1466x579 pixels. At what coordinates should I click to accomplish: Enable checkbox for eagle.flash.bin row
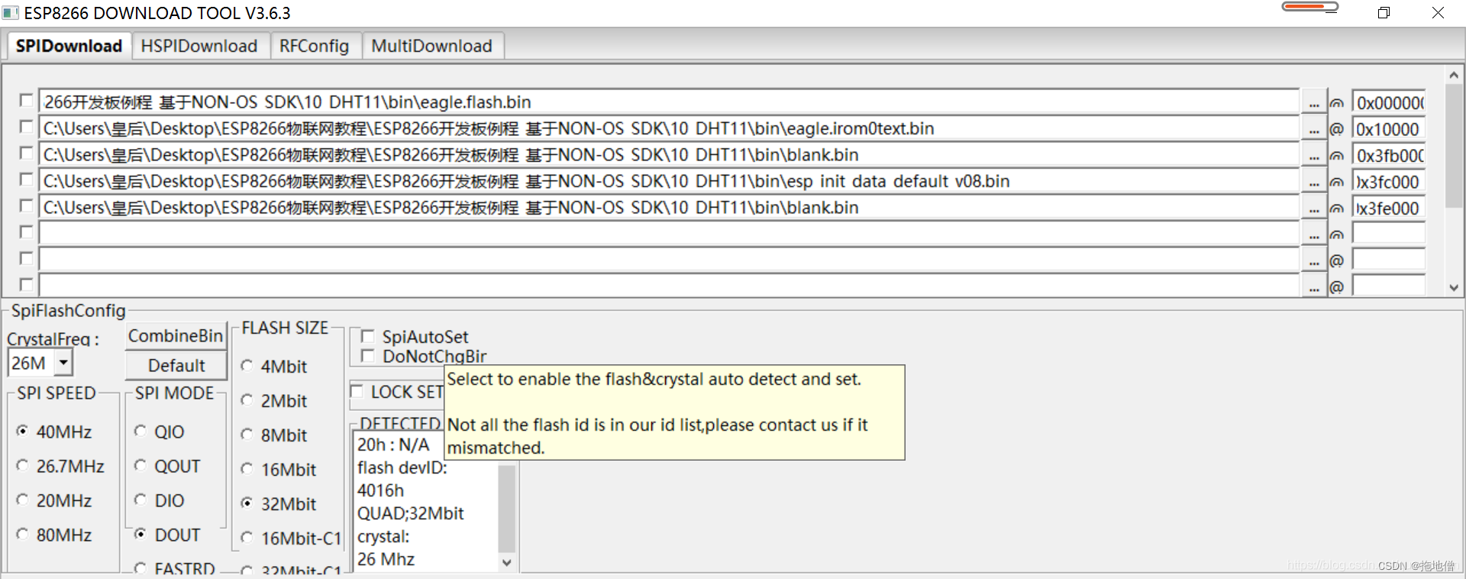(x=26, y=101)
